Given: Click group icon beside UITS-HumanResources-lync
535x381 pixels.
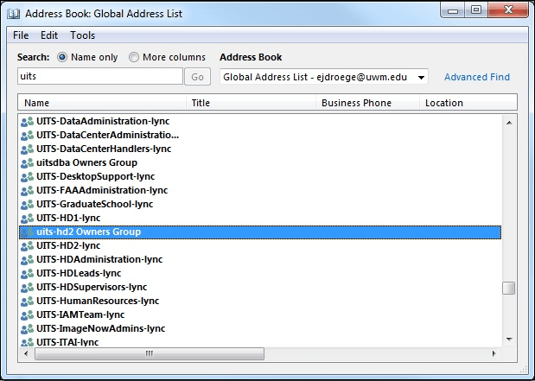Looking at the screenshot, I should tap(27, 302).
